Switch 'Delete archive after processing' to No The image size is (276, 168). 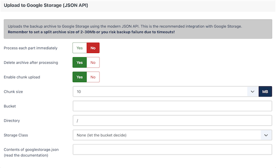(x=93, y=62)
